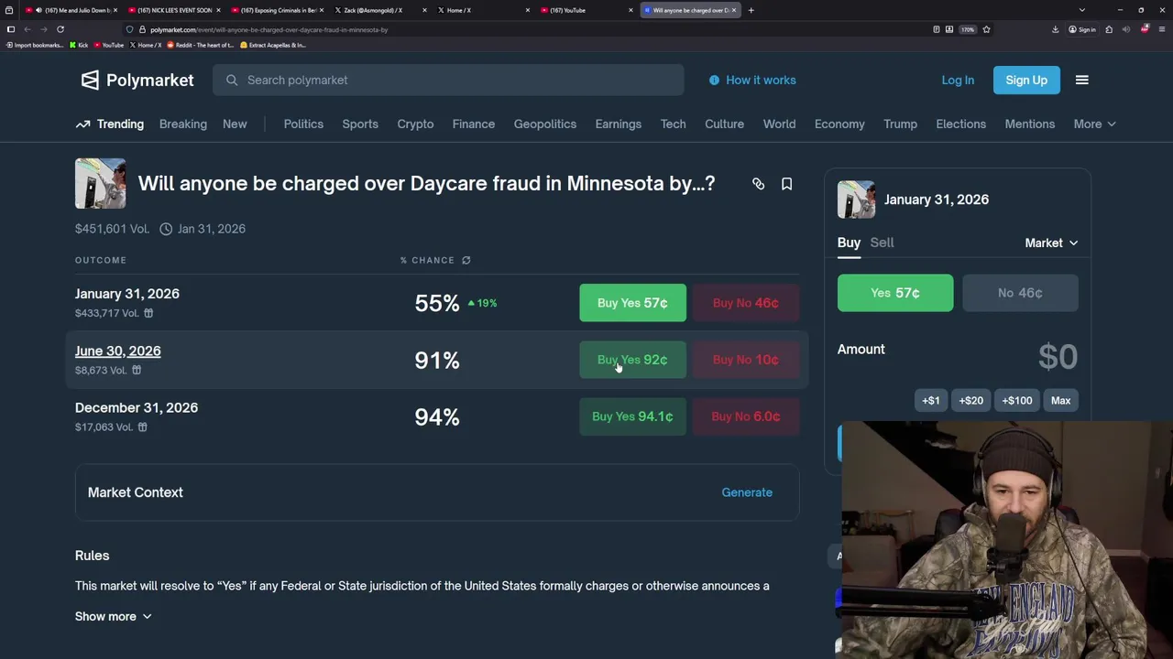This screenshot has height=659, width=1173.
Task: Toggle reader view icon in address bar
Action: pyautogui.click(x=936, y=29)
